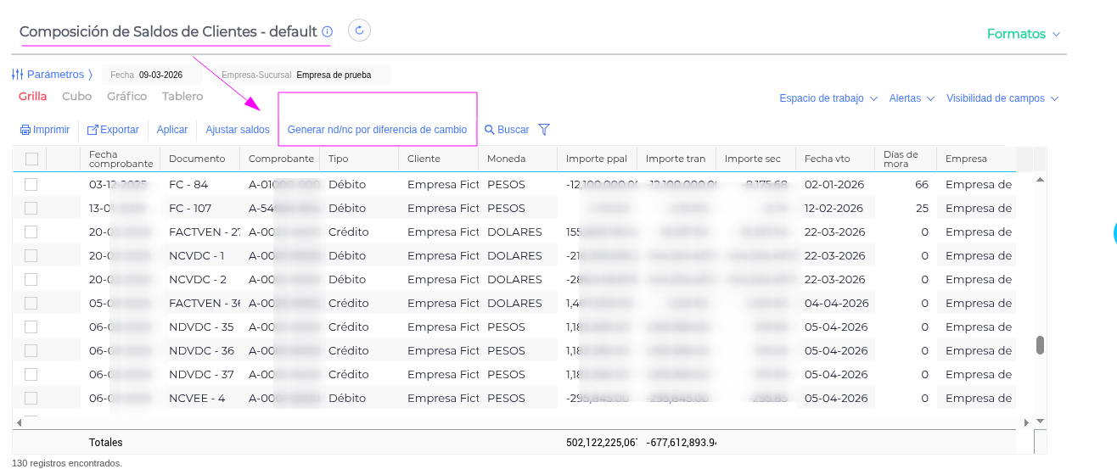This screenshot has width=1117, height=469.
Task: Open the Visibilidad de campos dropdown
Action: (1002, 98)
